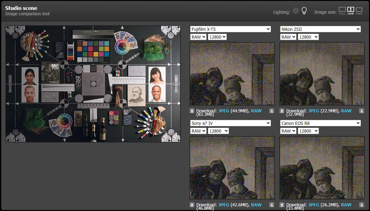The height and width of the screenshot is (211, 370).
Task: Click download icon under Nikon Z5II crop
Action: tap(282, 111)
